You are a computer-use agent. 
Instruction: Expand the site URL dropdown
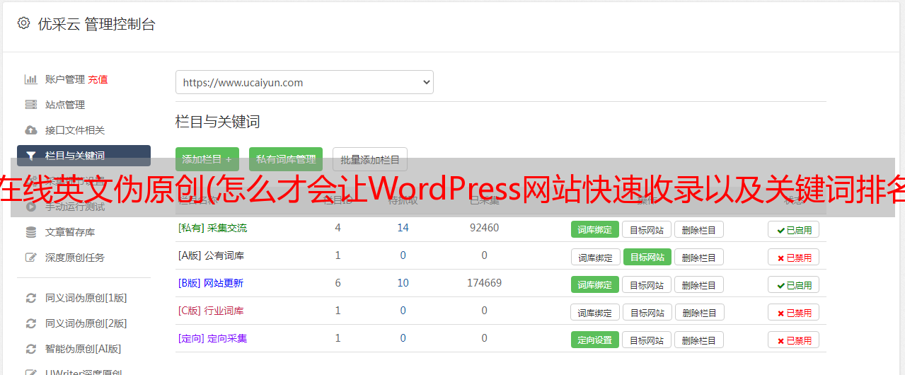[x=304, y=82]
